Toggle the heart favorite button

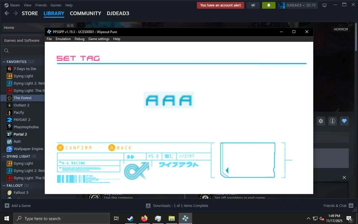click(x=344, y=121)
